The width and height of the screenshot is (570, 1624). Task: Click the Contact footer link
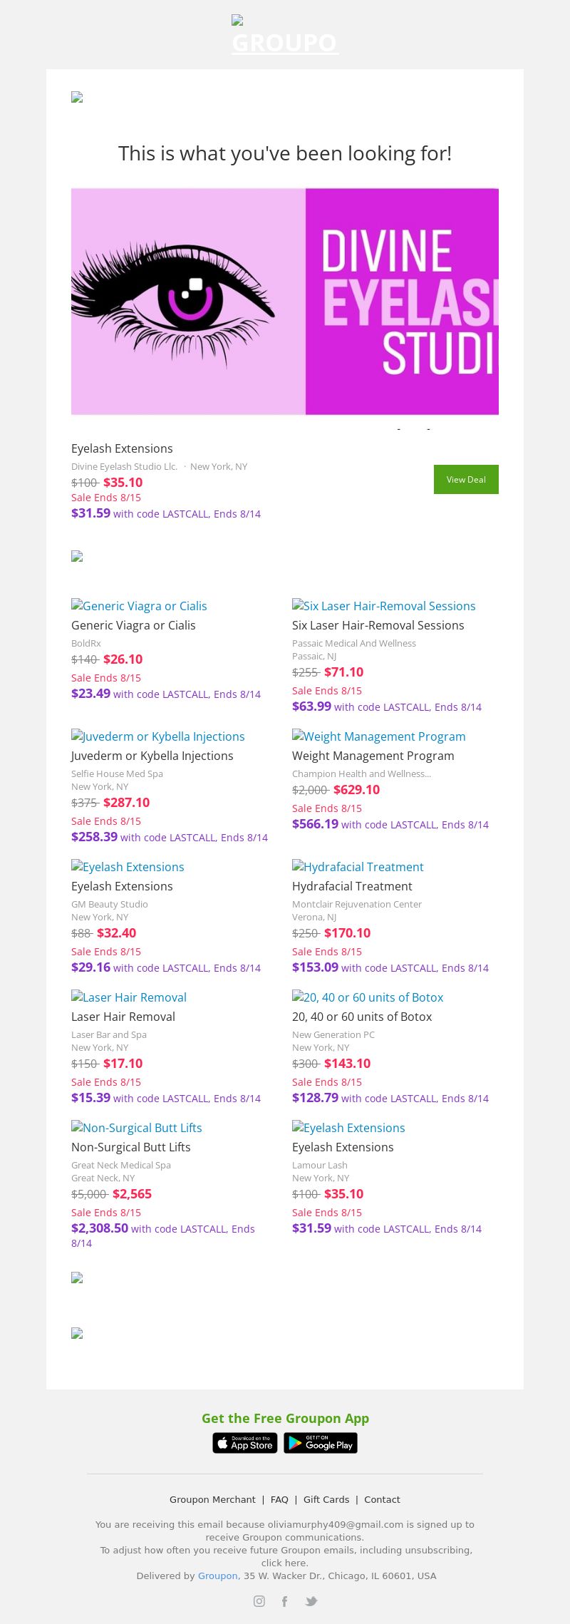382,1499
